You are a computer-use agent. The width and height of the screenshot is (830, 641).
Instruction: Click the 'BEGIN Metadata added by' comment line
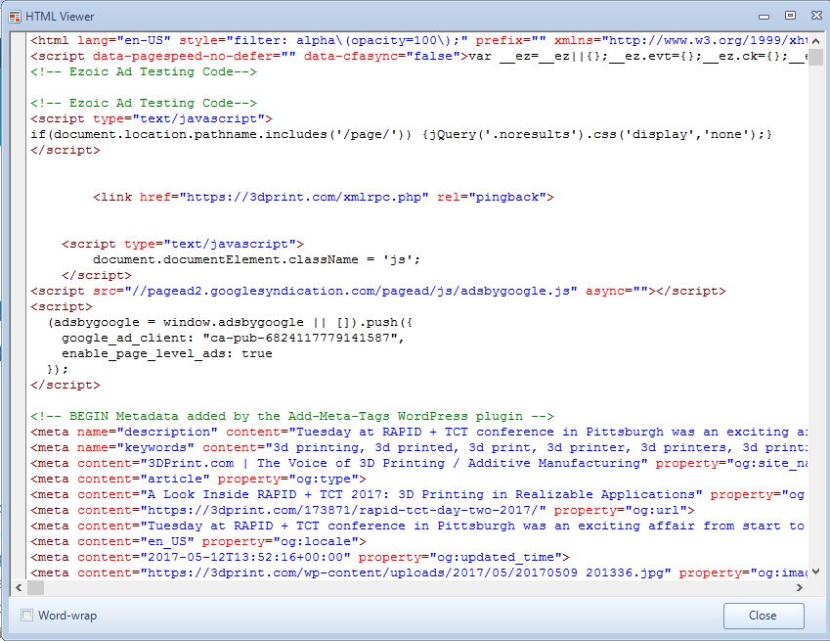pyautogui.click(x=292, y=416)
